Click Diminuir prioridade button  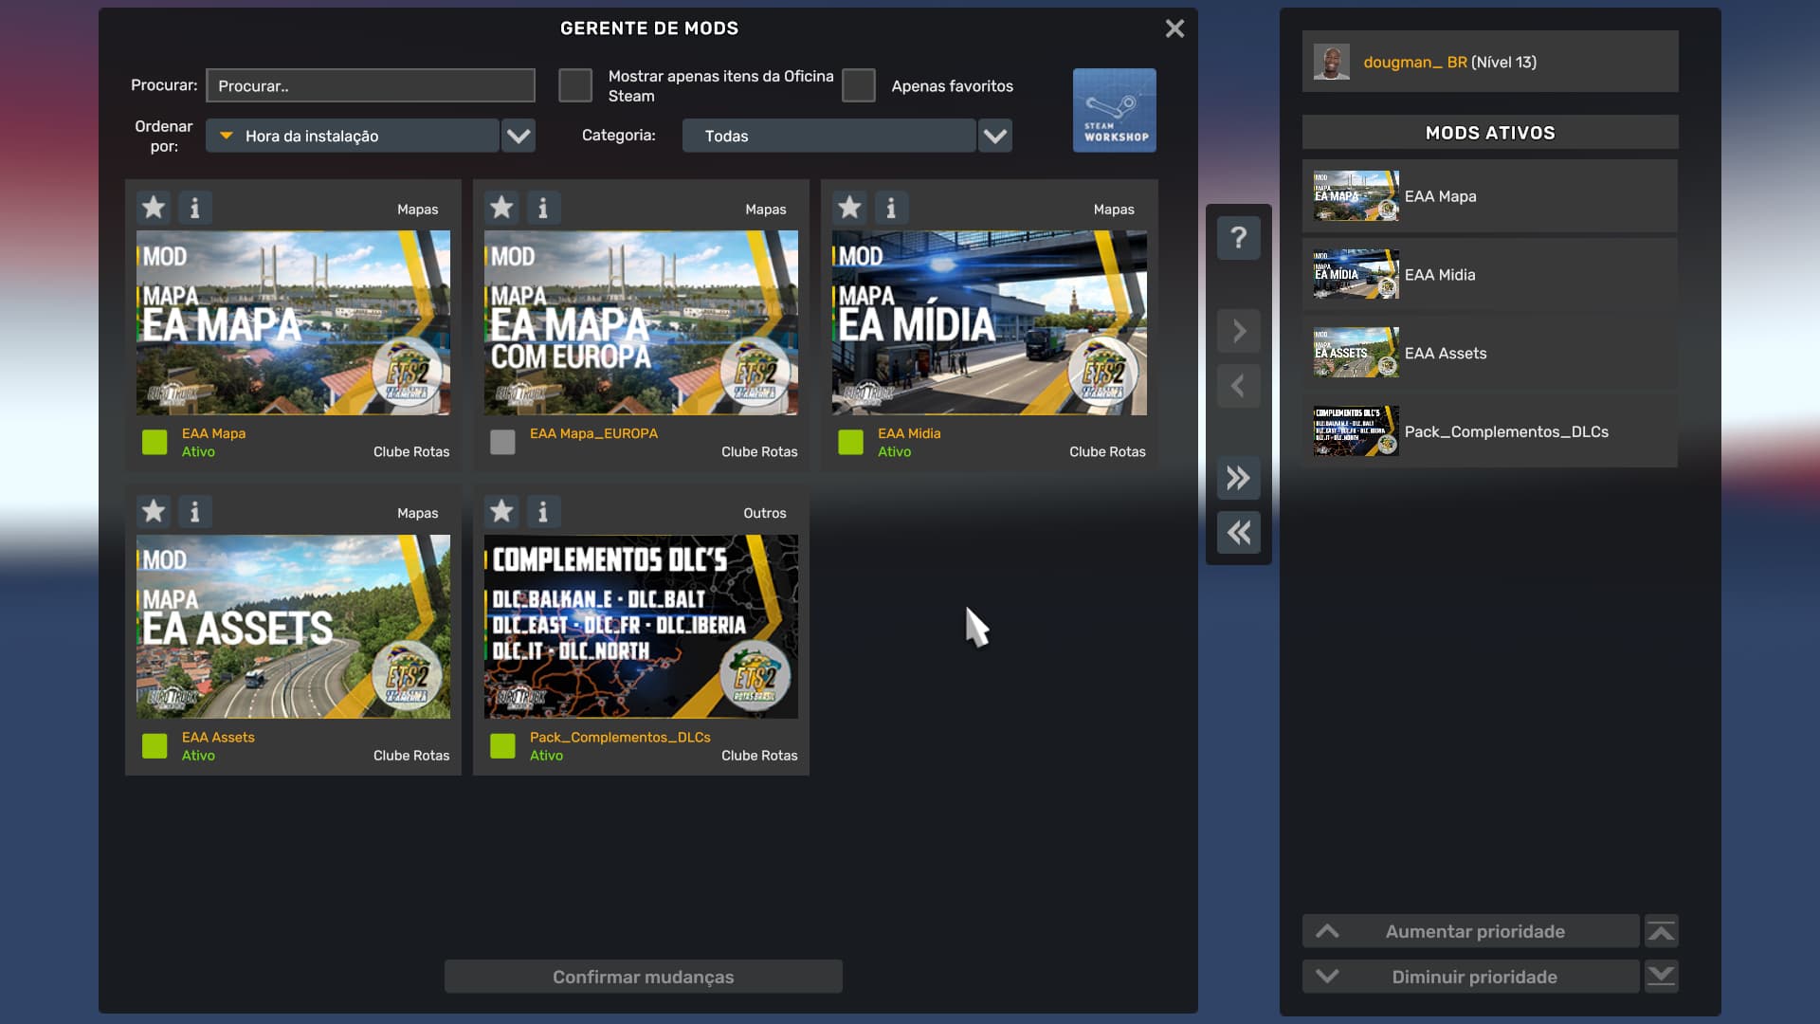coord(1471,977)
